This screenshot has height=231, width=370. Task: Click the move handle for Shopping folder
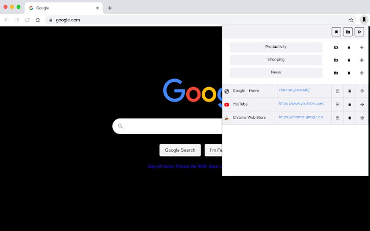(x=362, y=60)
